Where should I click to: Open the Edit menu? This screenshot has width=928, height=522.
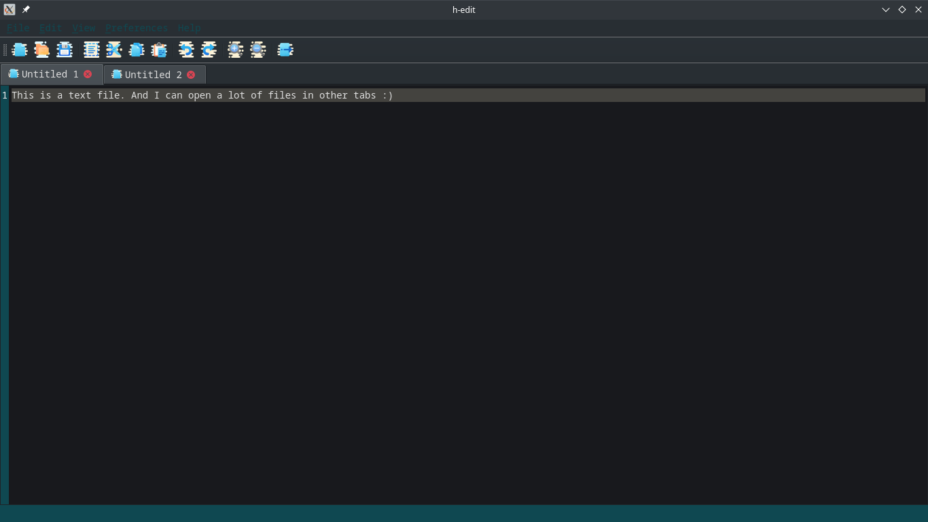51,28
